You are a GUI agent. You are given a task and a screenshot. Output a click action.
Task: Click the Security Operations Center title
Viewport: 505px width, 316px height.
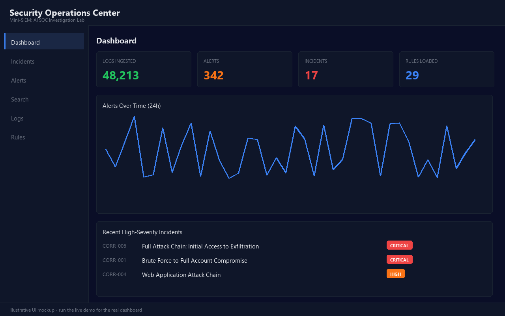[x=65, y=13]
